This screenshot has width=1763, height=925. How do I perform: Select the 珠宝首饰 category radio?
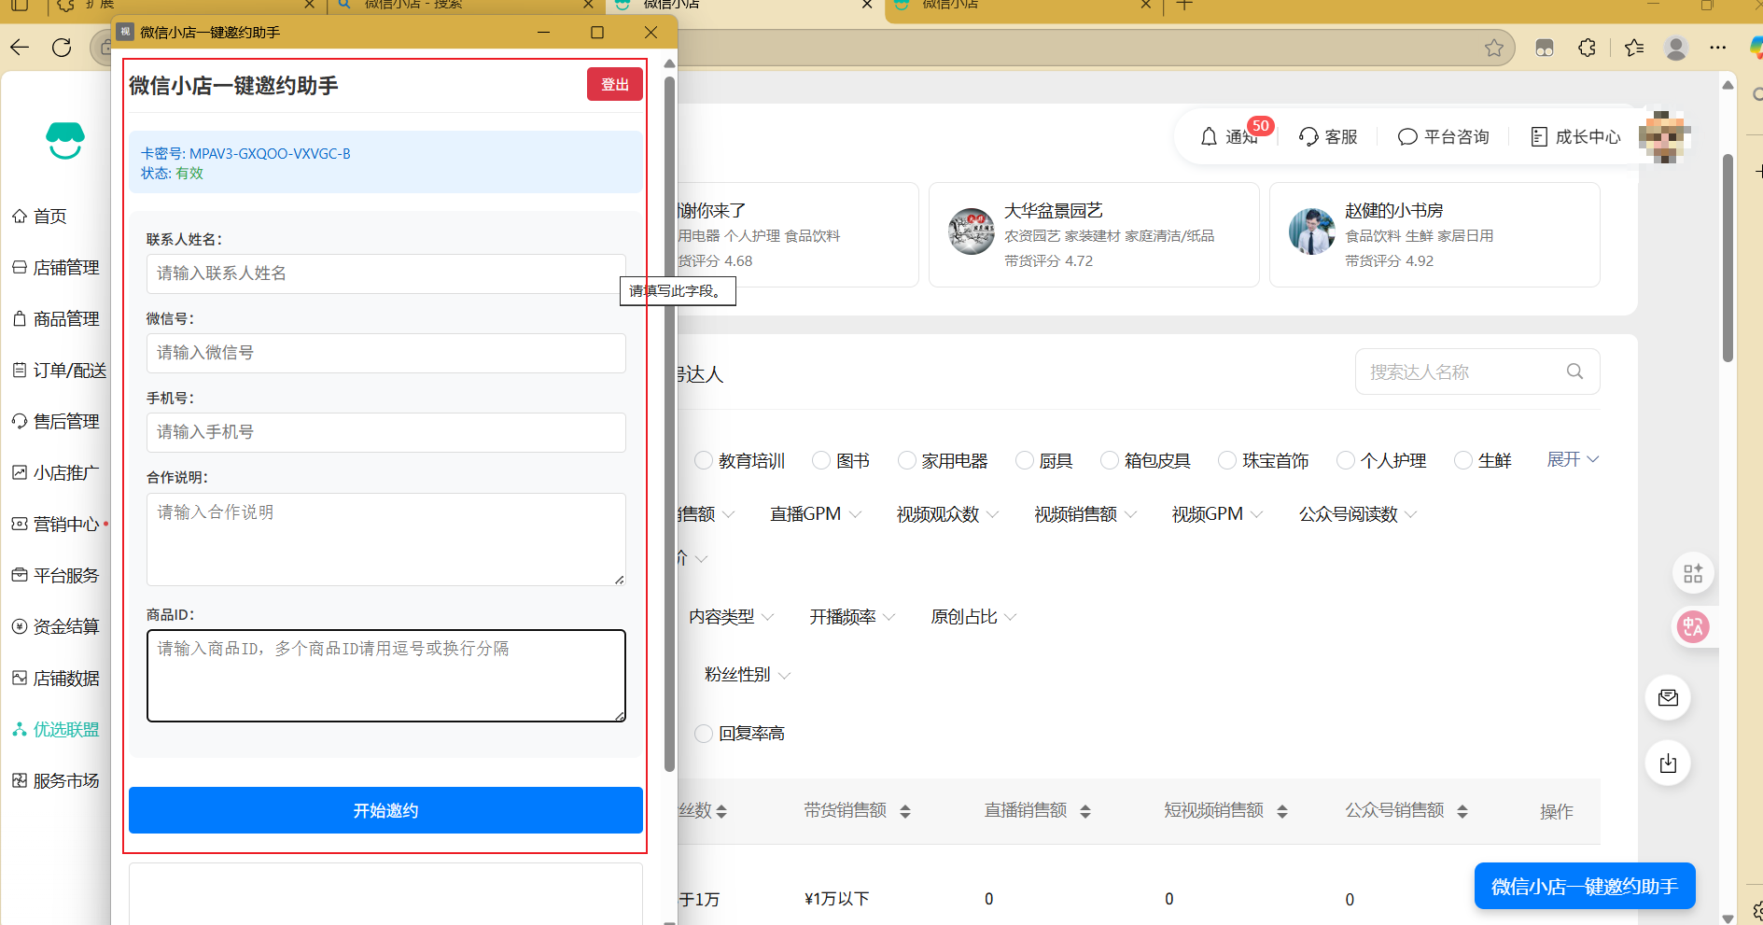click(x=1227, y=460)
